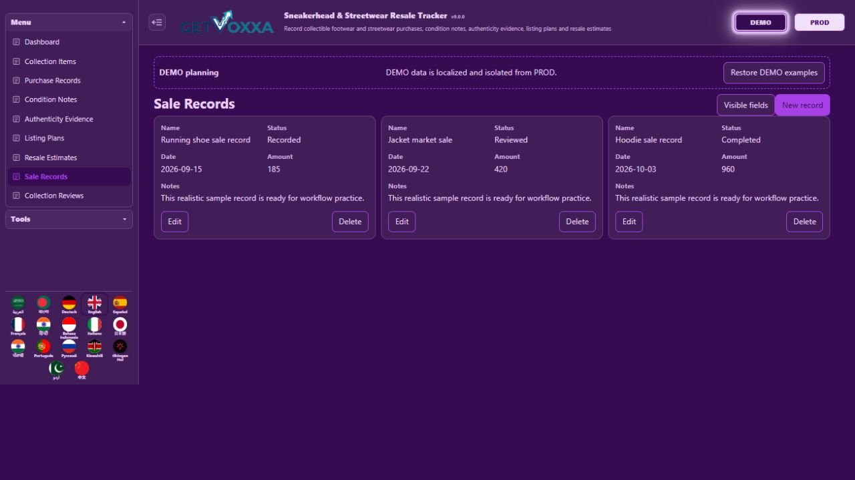Viewport: 855px width, 480px height.
Task: Click the "Reviewed" status value
Action: click(511, 140)
